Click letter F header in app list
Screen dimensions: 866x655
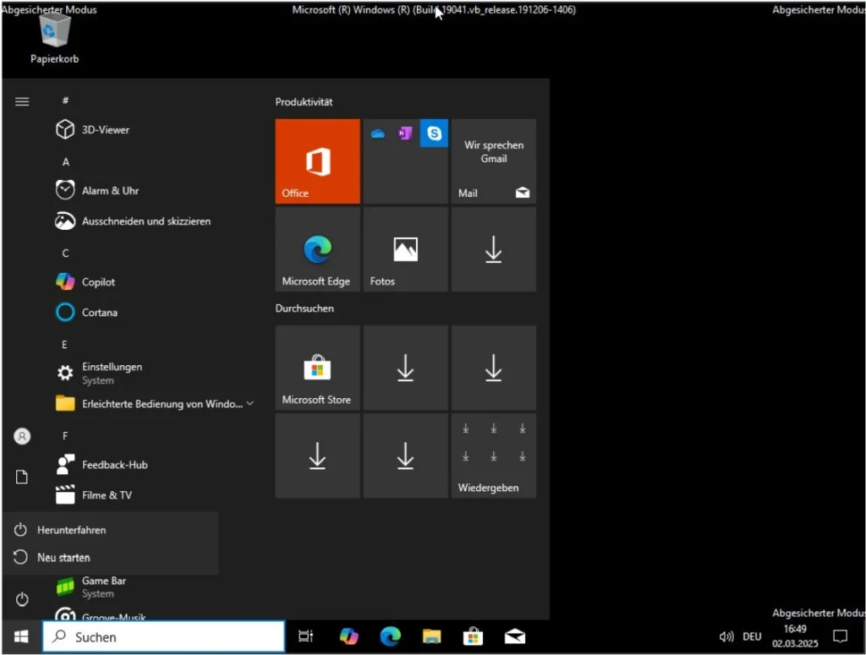[x=65, y=436]
